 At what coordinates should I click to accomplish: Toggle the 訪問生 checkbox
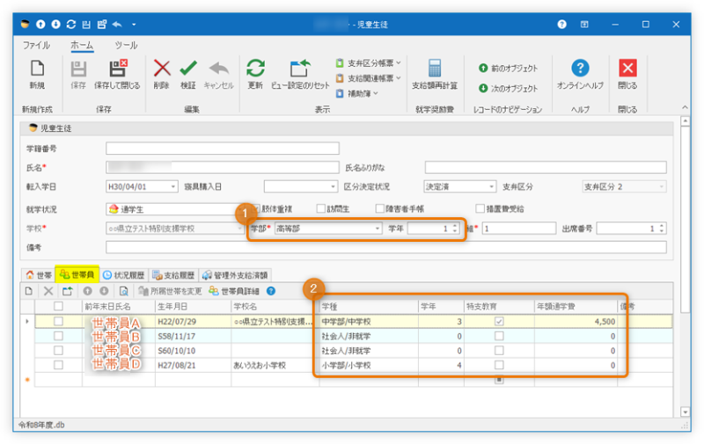tap(320, 208)
